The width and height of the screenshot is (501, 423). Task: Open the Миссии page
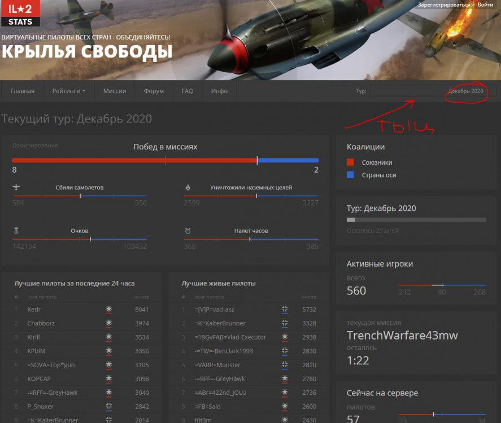115,91
